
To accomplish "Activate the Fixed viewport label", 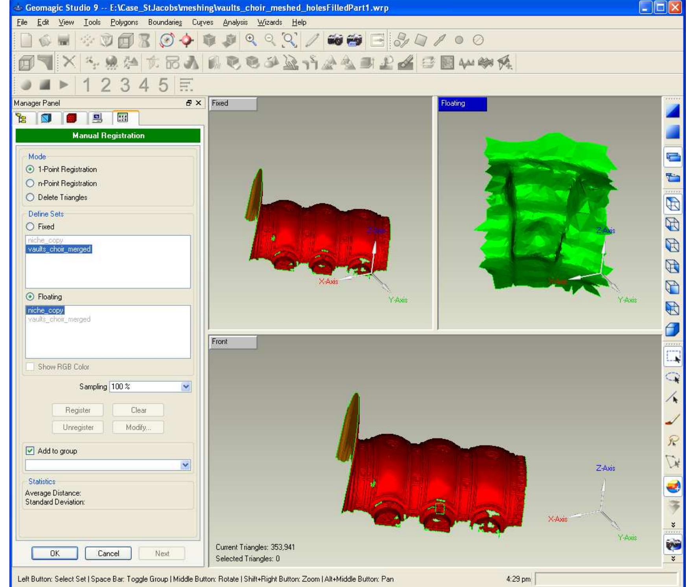I will click(x=233, y=104).
